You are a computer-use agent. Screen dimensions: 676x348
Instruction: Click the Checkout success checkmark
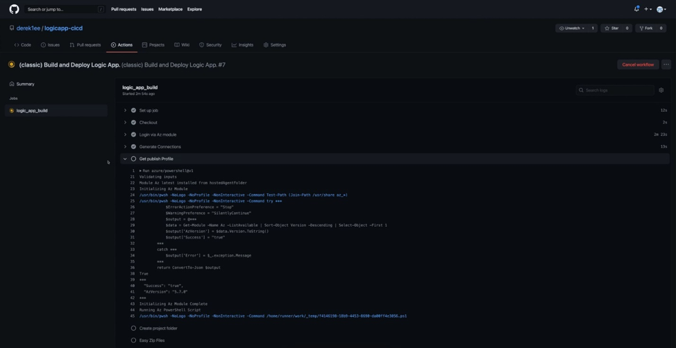[134, 122]
